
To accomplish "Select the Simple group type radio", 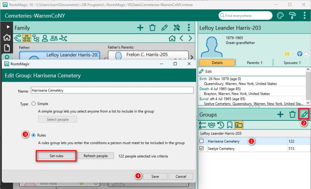I will pyautogui.click(x=33, y=104).
